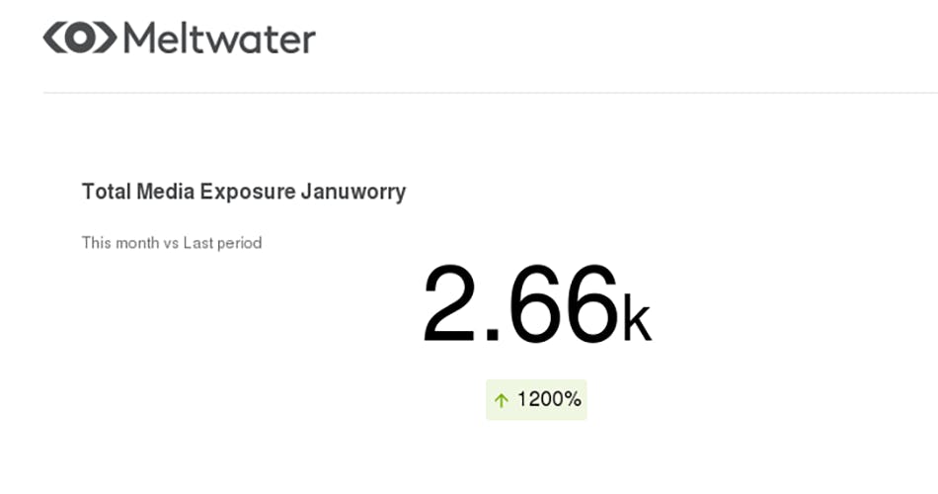Click the center circle of the logo

tap(80, 38)
